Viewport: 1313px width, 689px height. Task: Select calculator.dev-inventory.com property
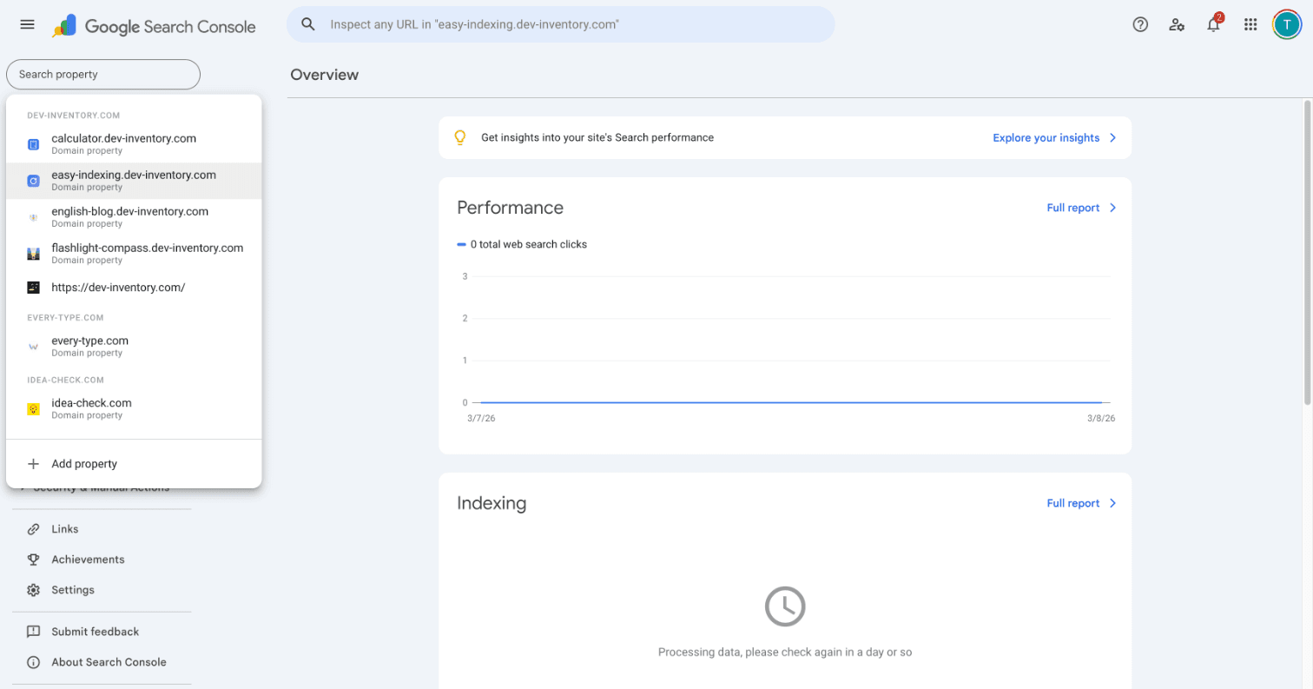coord(123,143)
